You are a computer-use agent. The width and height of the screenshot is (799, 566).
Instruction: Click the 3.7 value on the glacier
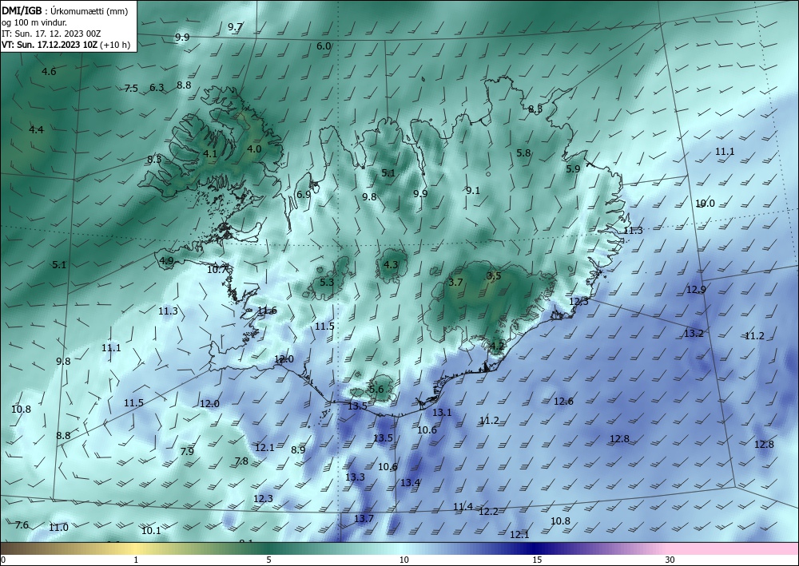pos(455,282)
